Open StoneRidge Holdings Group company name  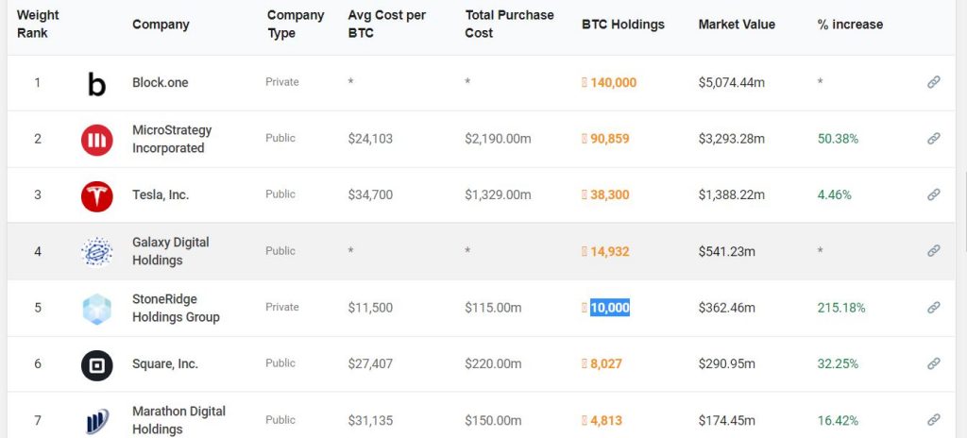[176, 308]
